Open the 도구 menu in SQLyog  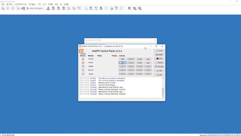(44, 4)
